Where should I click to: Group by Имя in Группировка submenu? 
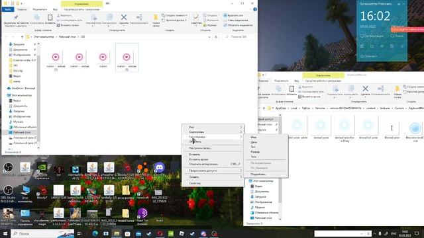pos(265,138)
